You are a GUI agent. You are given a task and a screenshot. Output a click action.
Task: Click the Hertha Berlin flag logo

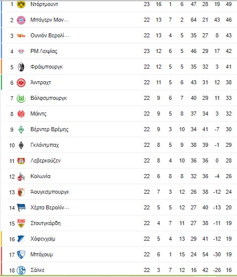[x=21, y=208]
